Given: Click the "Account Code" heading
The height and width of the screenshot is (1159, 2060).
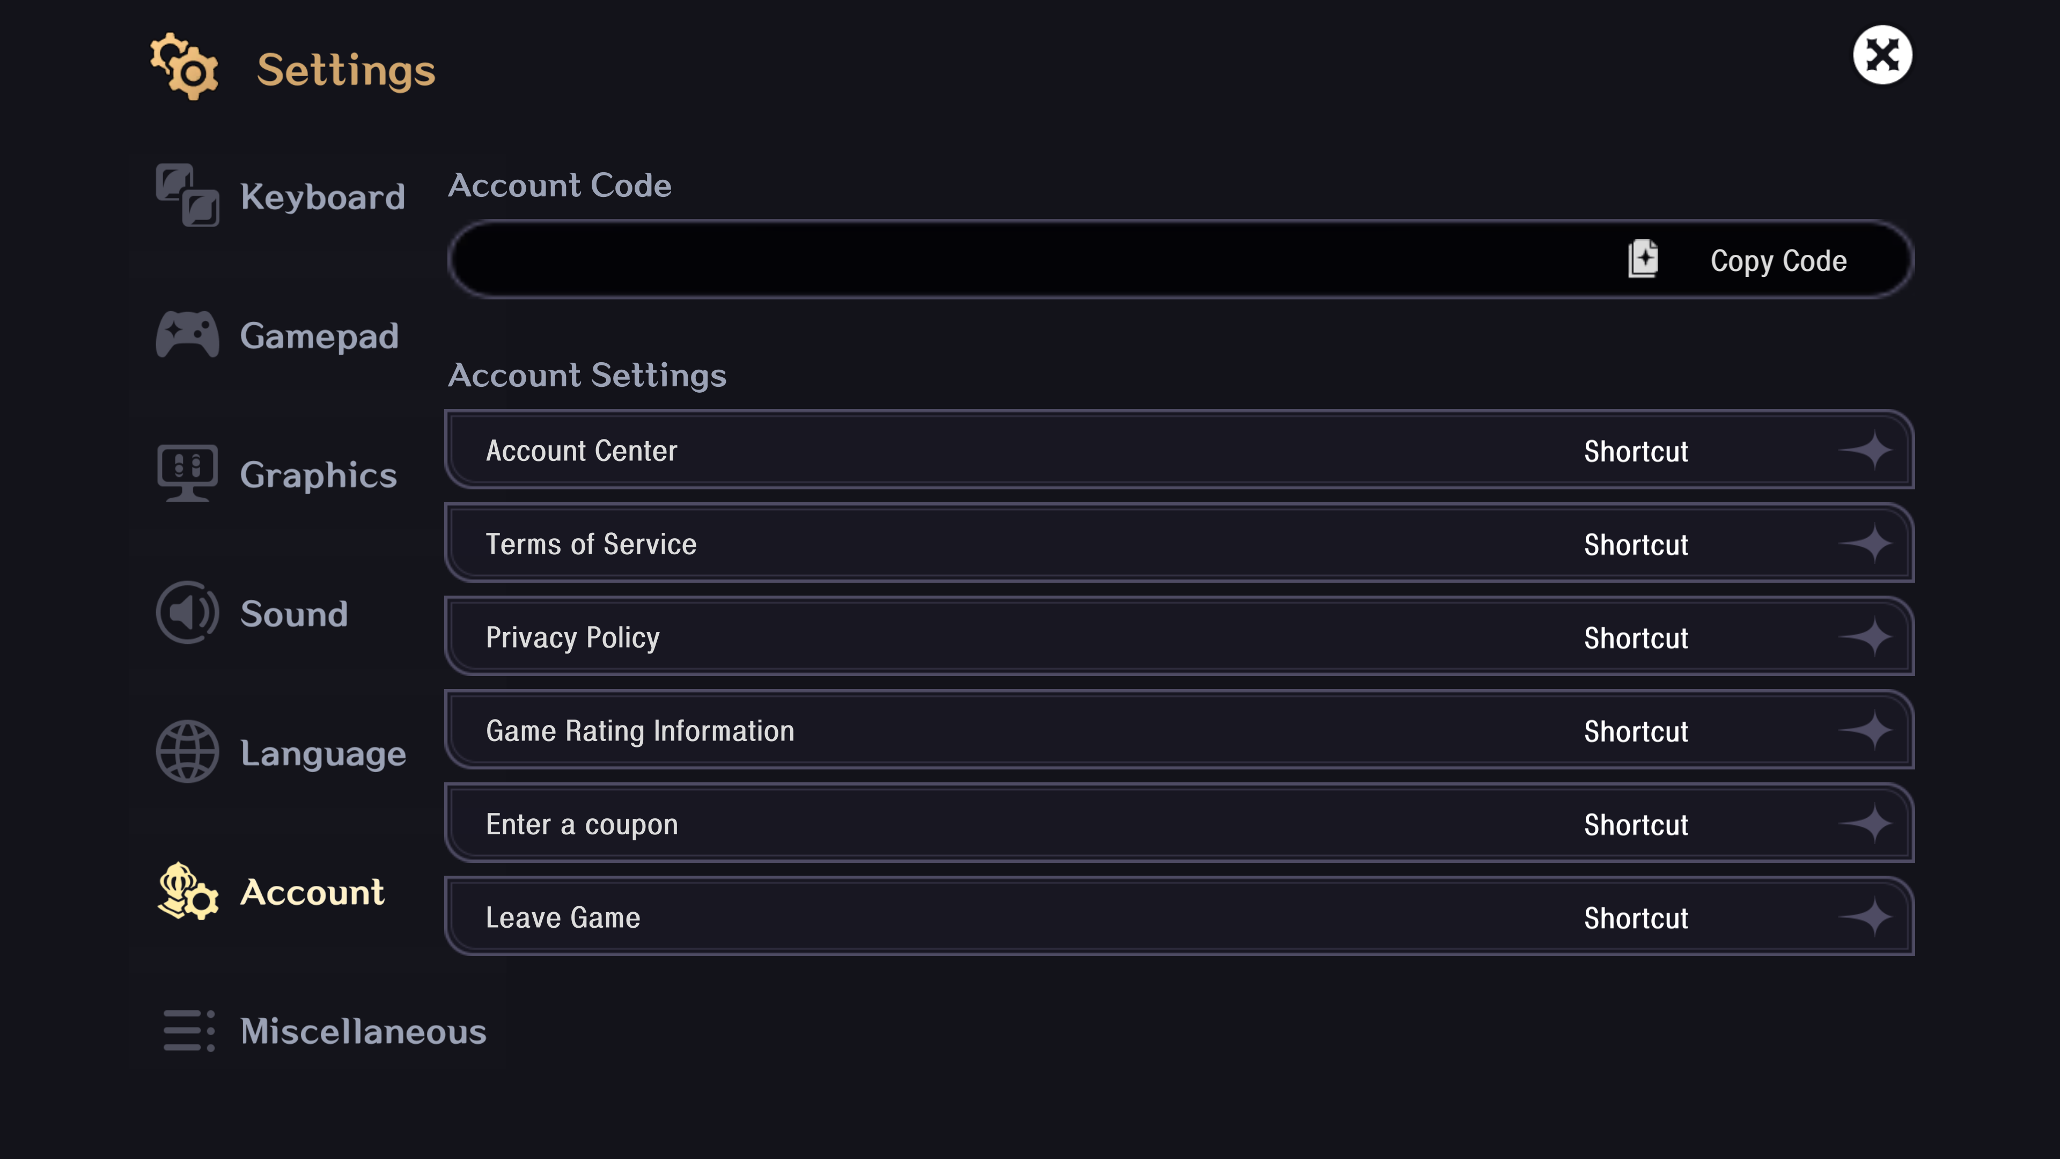Looking at the screenshot, I should 559,186.
